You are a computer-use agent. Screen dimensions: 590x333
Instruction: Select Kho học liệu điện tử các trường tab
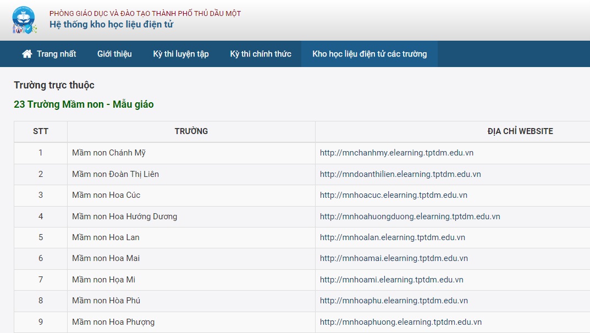(x=370, y=54)
